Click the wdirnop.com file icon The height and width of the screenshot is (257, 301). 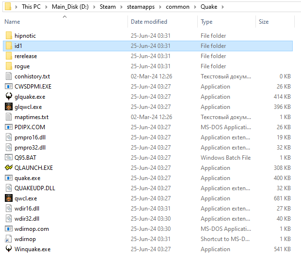[x=9, y=228]
